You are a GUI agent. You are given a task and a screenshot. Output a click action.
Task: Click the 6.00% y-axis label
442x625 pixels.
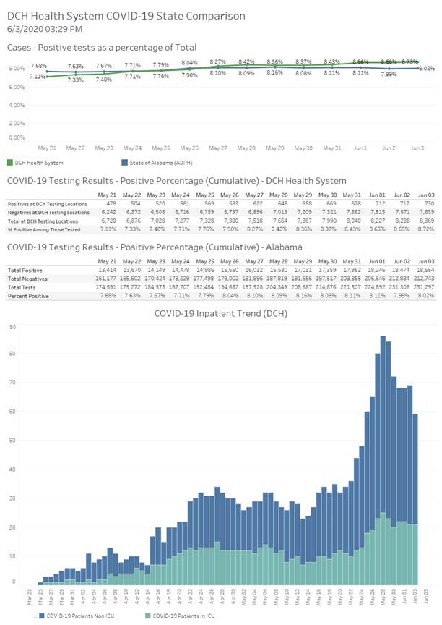[17, 87]
